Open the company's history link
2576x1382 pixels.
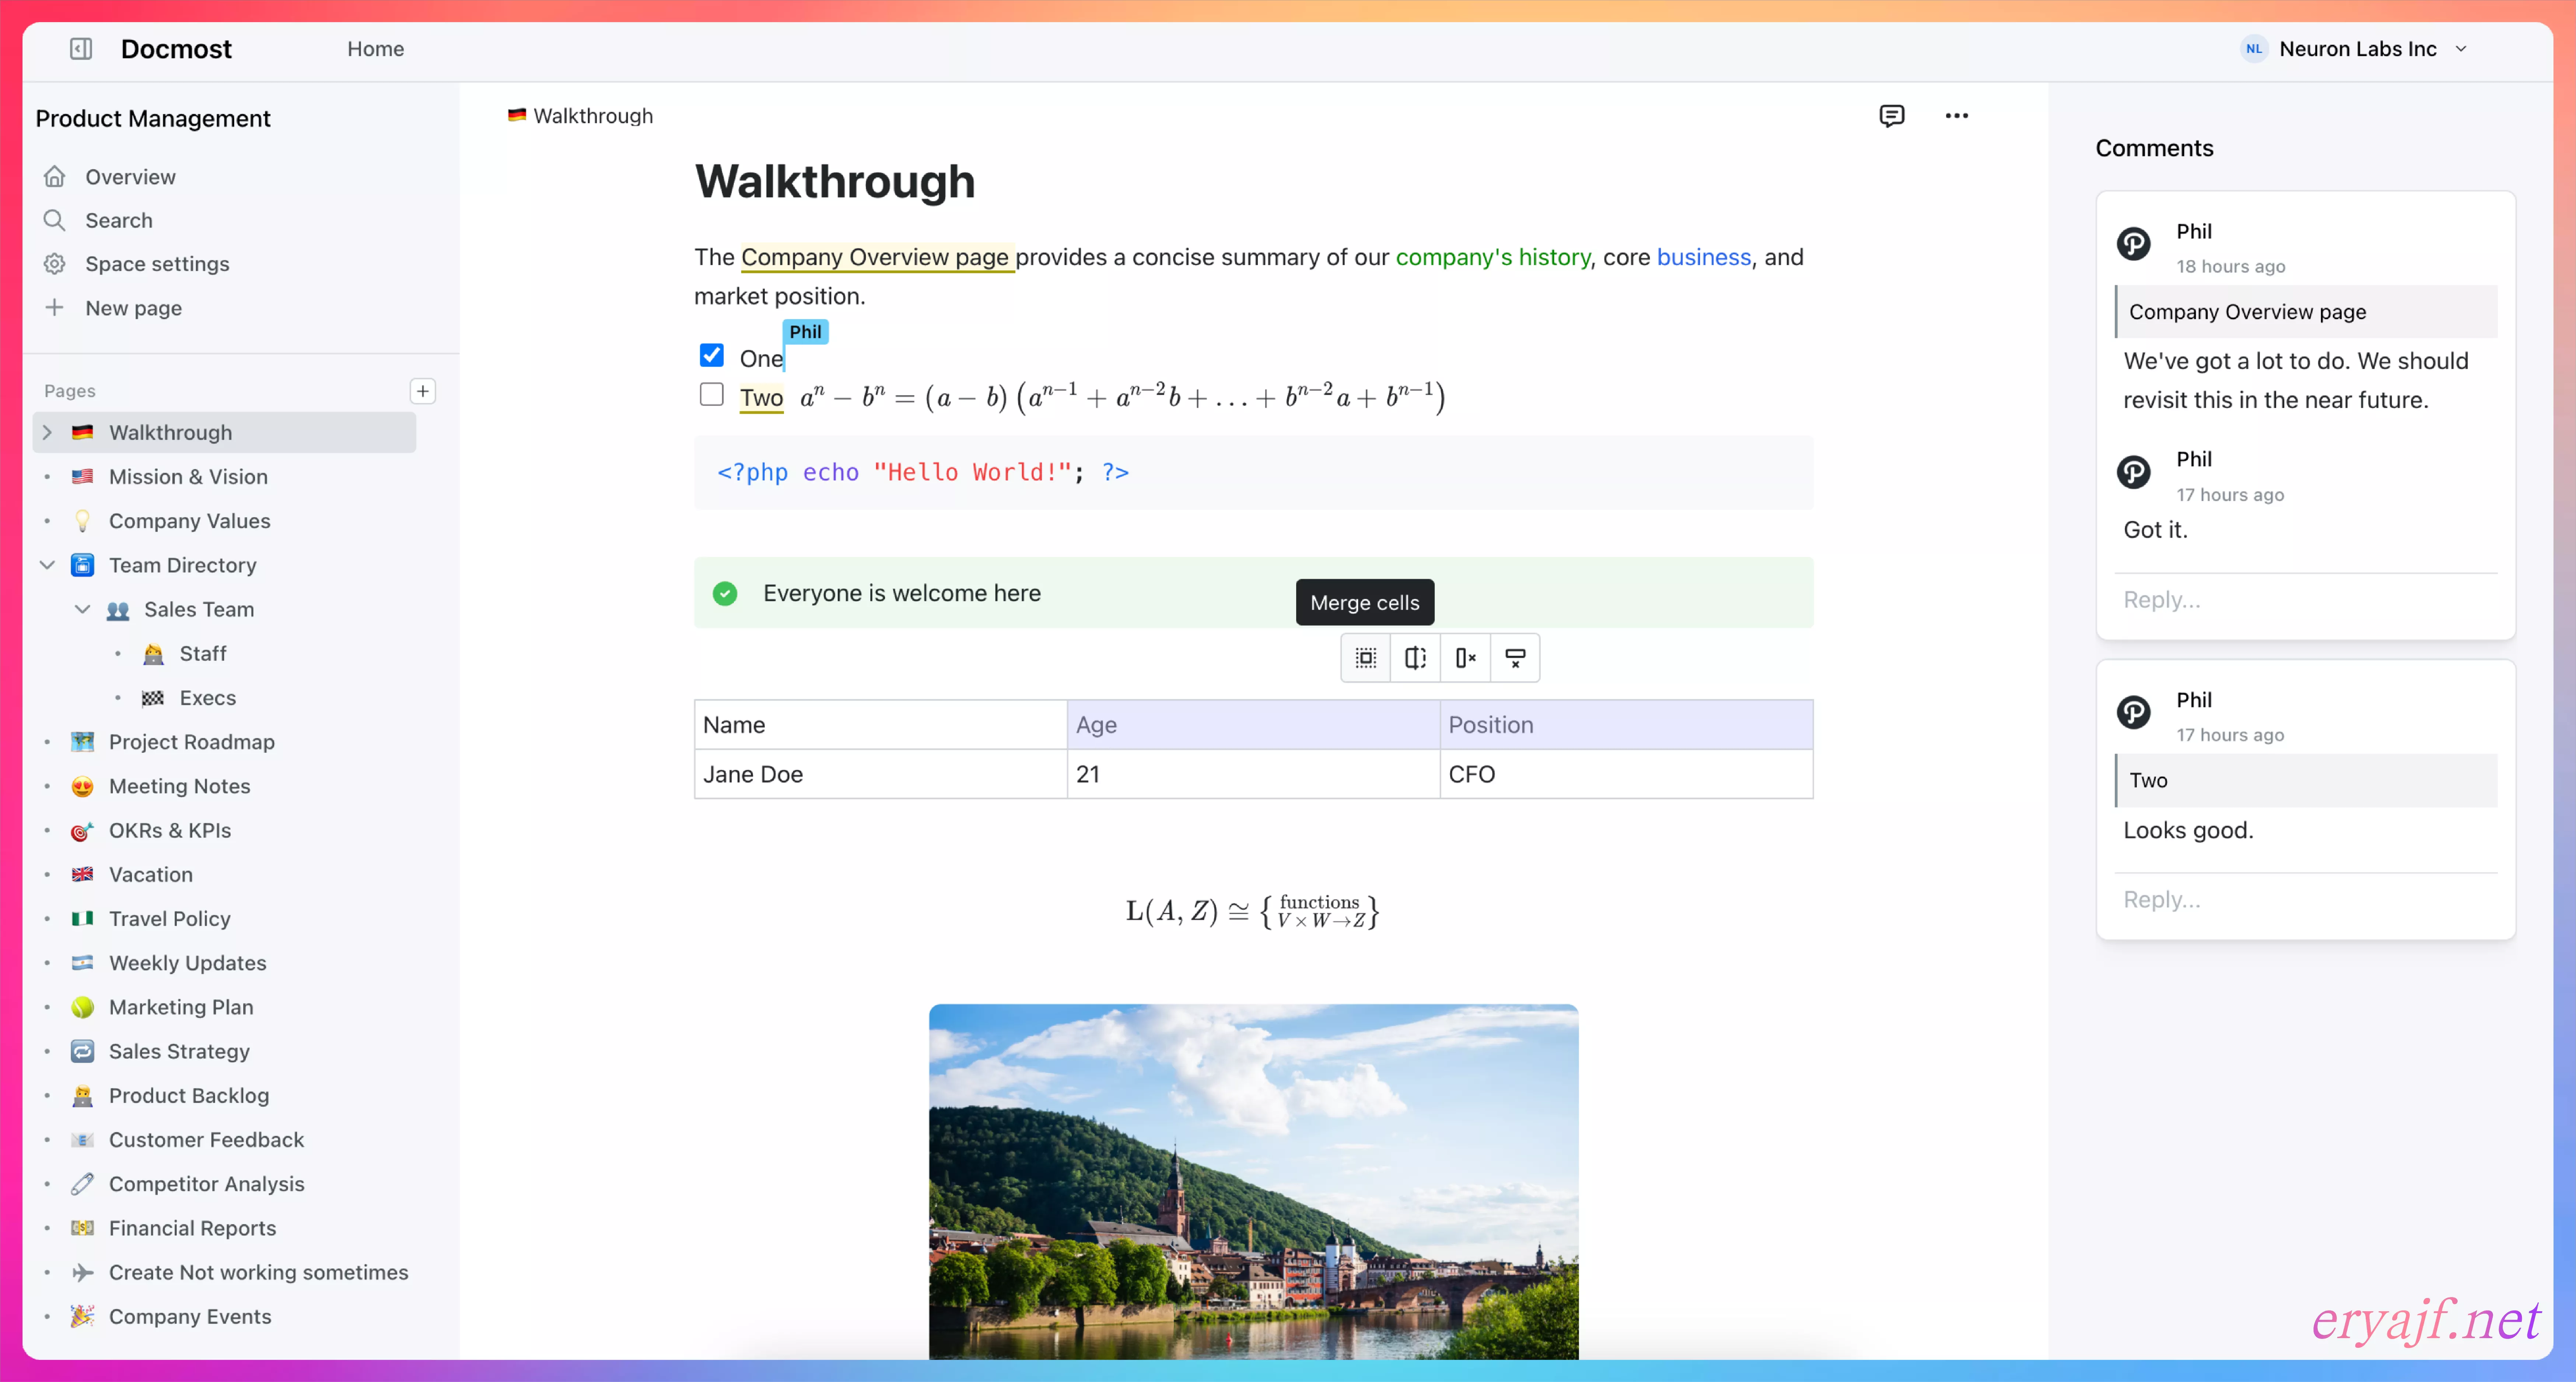pos(1492,257)
